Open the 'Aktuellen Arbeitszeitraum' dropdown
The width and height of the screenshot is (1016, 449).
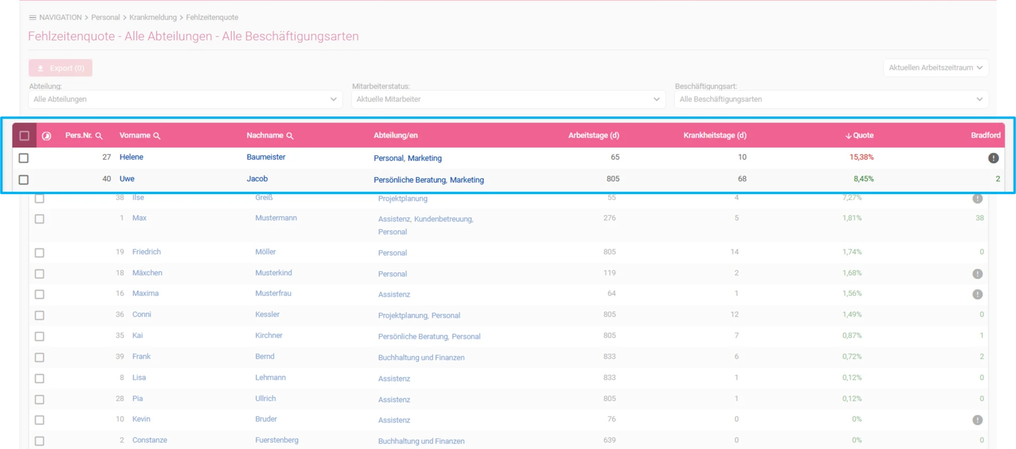pos(936,68)
